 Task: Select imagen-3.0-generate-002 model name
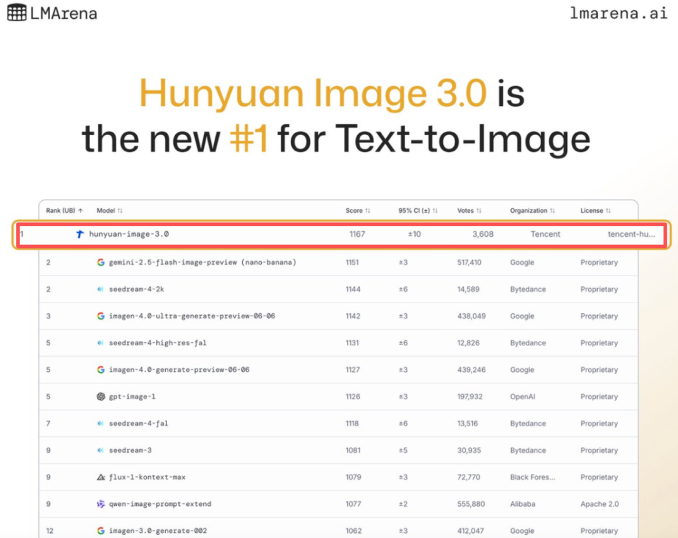(x=158, y=530)
